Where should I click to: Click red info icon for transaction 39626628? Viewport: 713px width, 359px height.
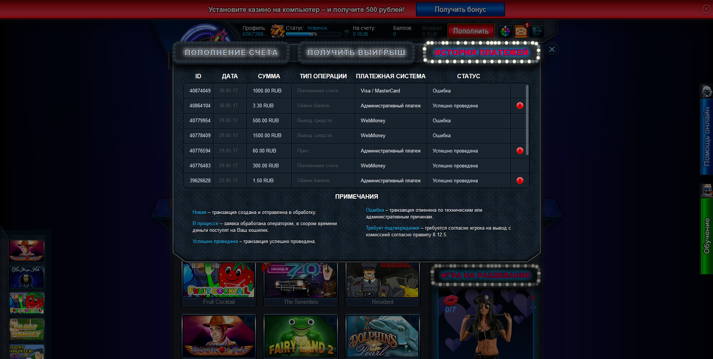520,180
